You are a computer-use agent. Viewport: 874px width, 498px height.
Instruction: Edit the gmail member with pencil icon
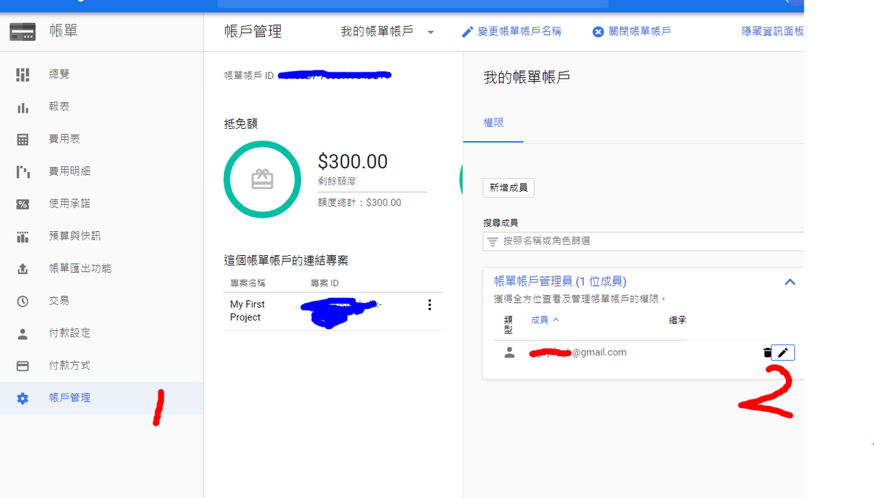783,353
